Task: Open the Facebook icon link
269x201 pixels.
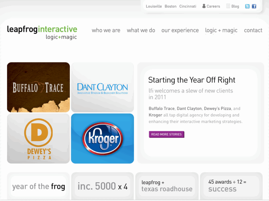Action: coord(254,6)
